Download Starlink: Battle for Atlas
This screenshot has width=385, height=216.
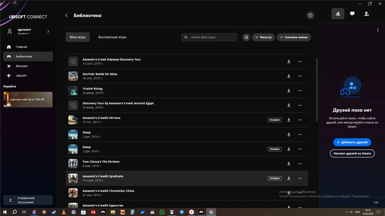[x=289, y=76]
